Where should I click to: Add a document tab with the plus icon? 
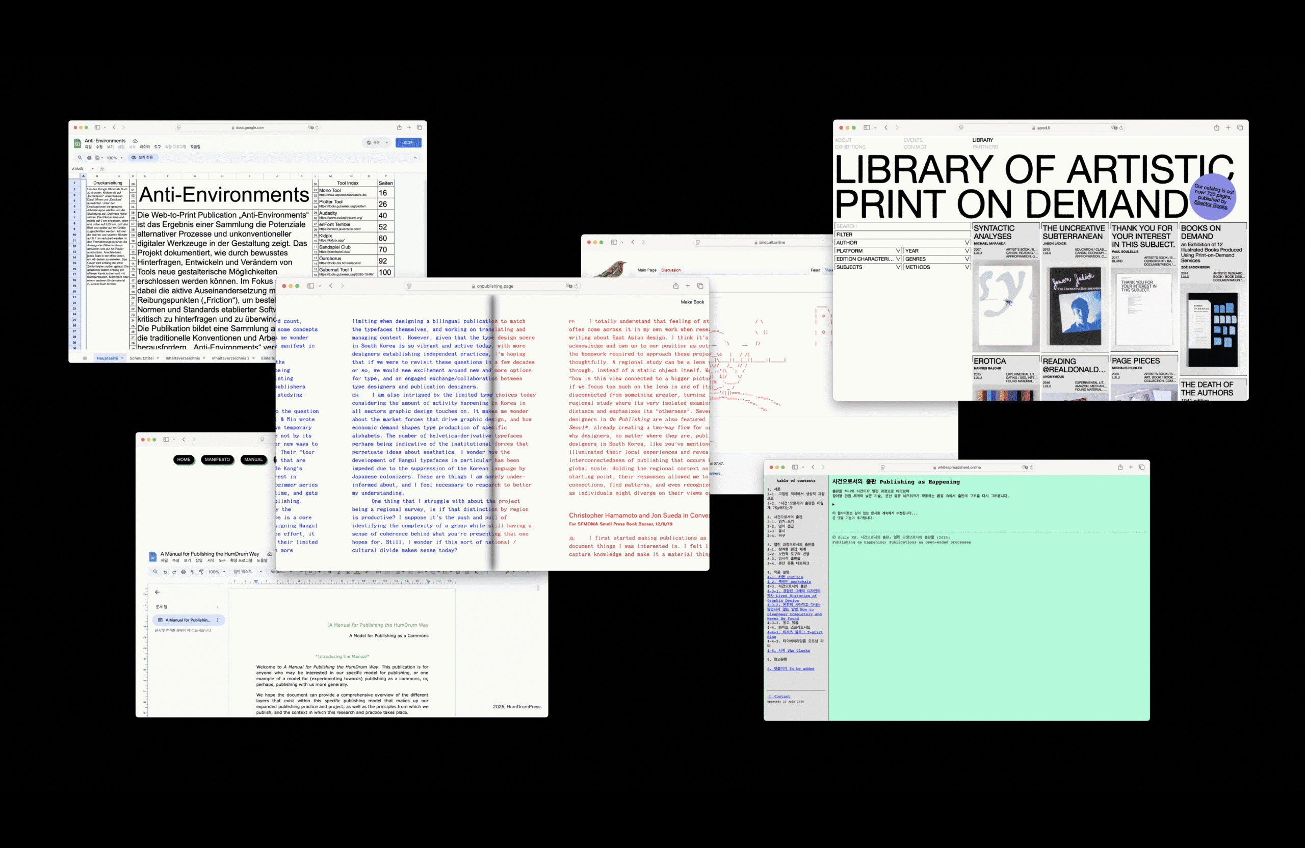218,607
